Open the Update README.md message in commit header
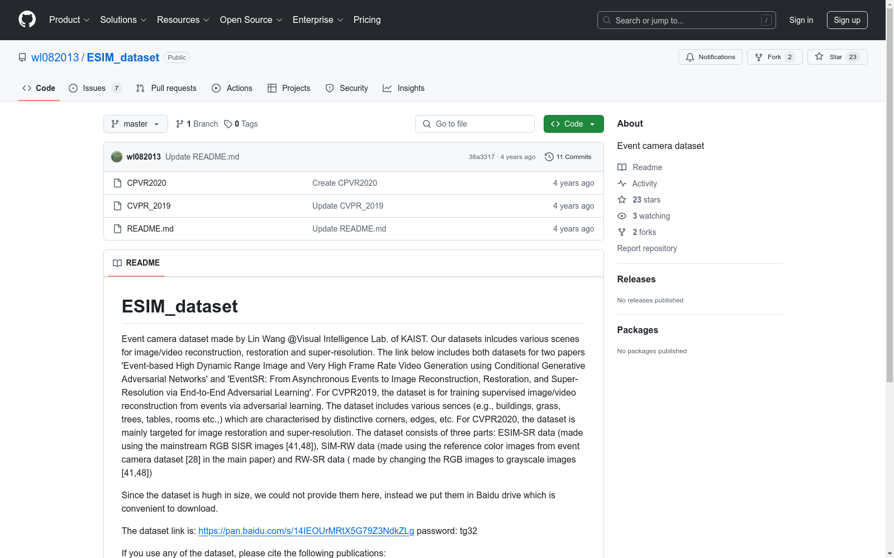 pos(202,157)
